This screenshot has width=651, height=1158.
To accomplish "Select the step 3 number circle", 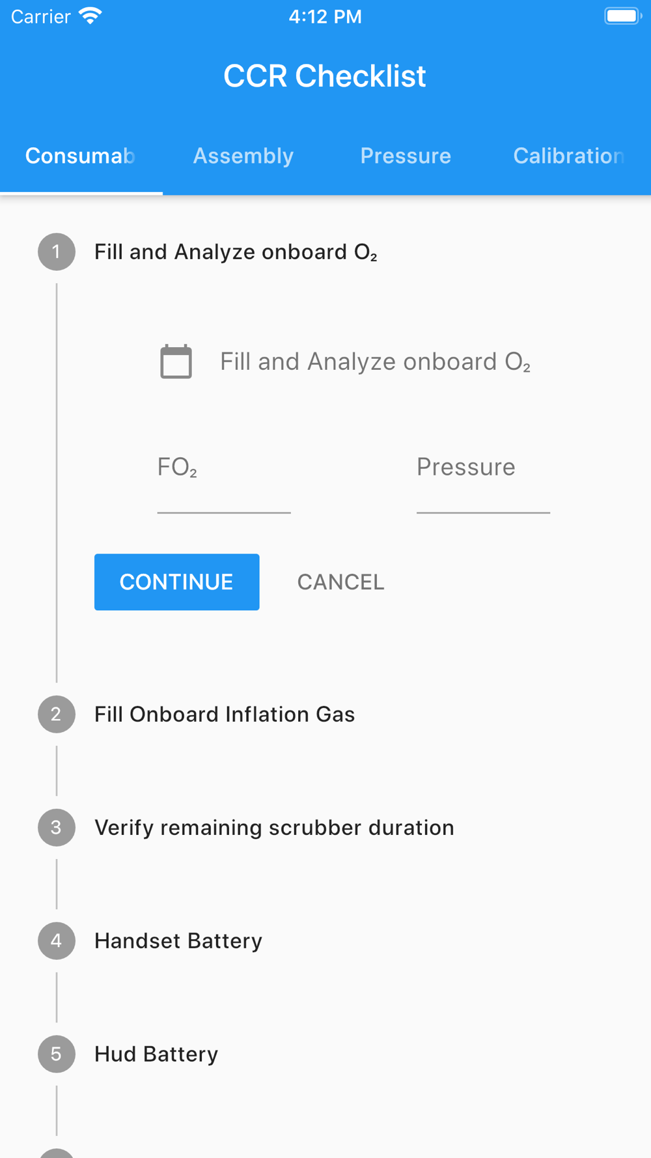I will [x=57, y=828].
